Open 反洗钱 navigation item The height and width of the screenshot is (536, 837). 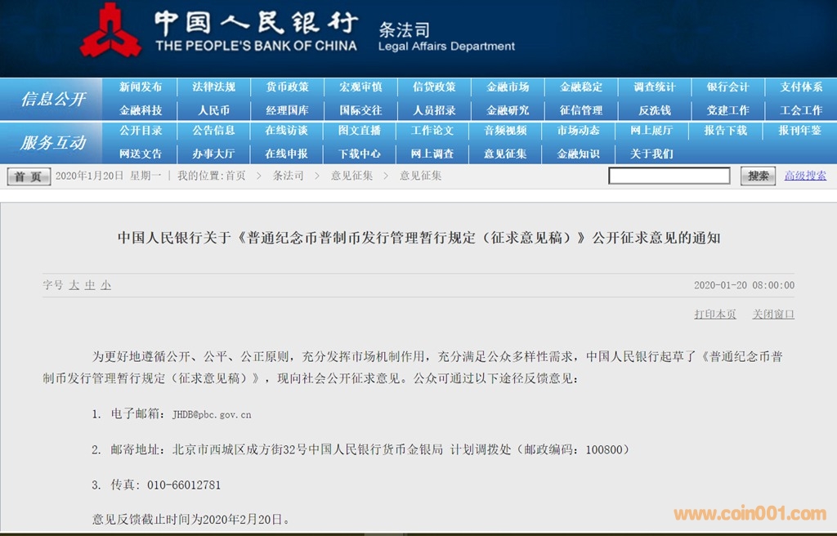point(654,110)
